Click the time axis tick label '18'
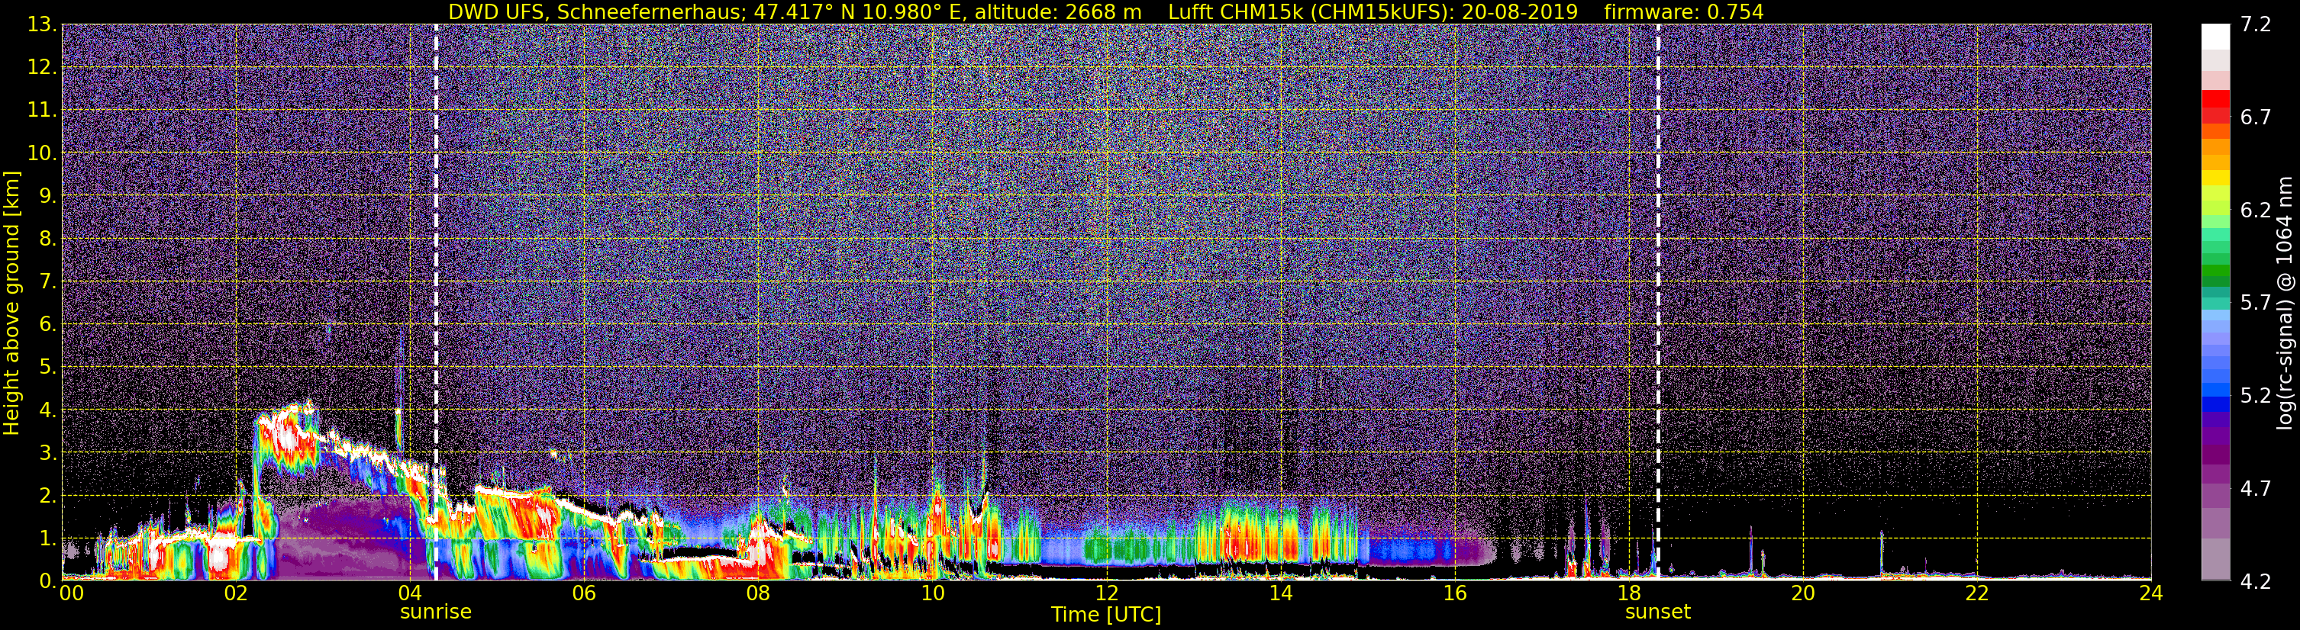This screenshot has height=630, width=2300. tap(1628, 594)
